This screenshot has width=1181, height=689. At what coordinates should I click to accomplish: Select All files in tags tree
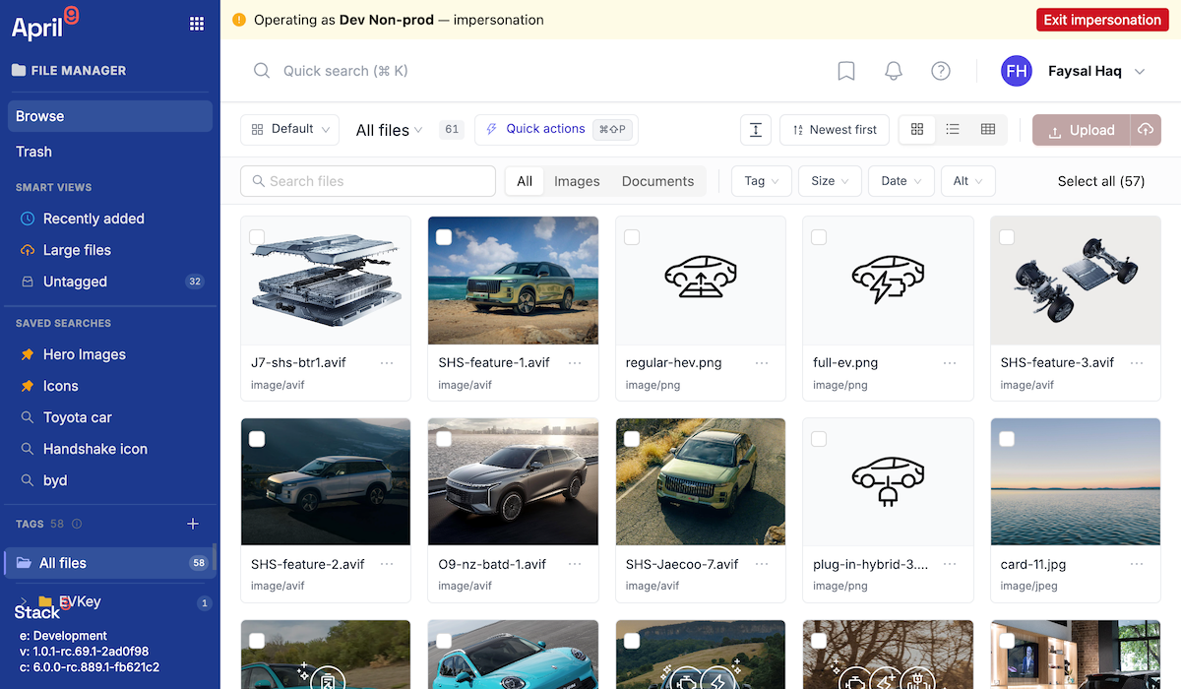(x=110, y=563)
